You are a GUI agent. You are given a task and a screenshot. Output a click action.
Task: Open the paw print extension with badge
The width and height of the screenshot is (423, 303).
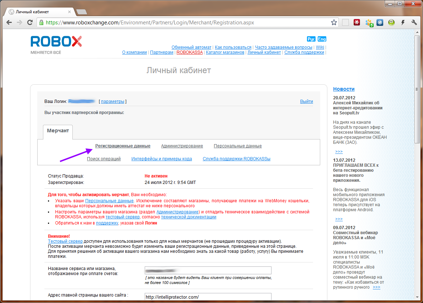pos(369,23)
